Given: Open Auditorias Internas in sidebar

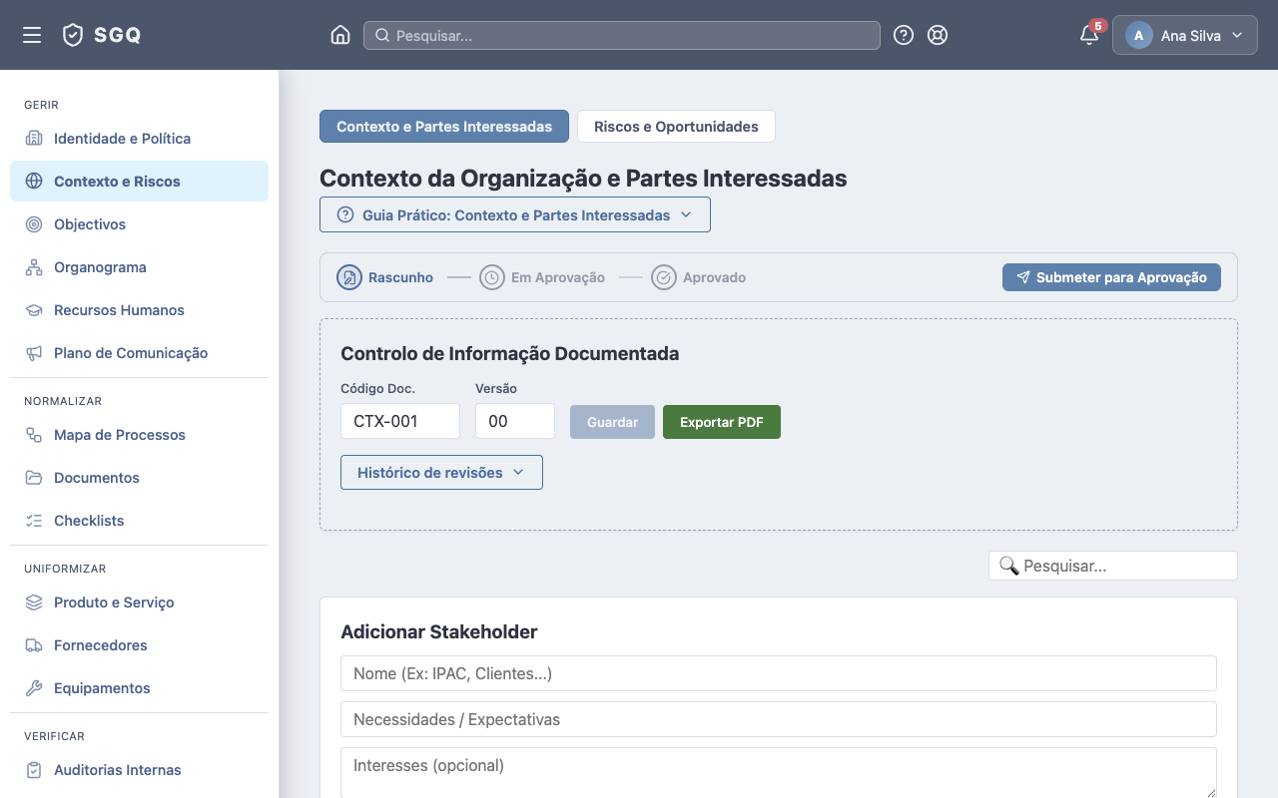Looking at the screenshot, I should (x=139, y=769).
